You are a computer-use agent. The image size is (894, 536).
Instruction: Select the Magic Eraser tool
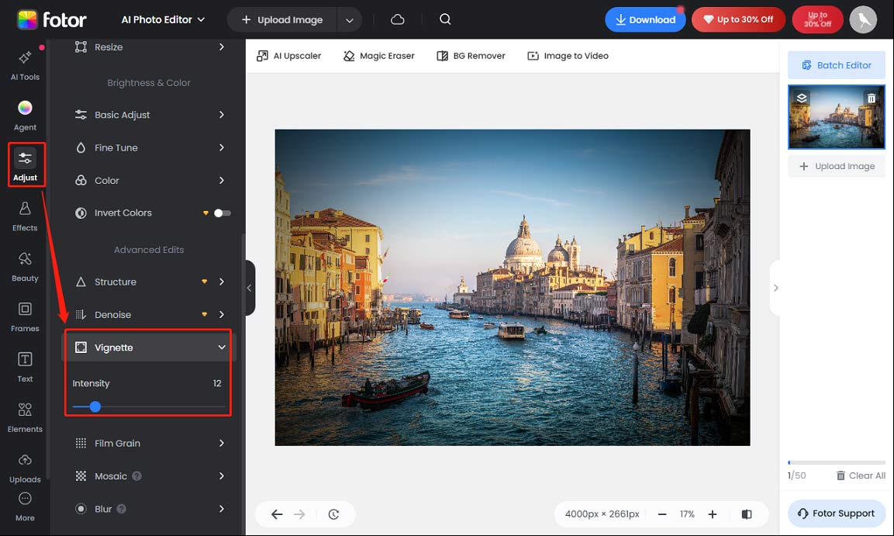click(378, 55)
